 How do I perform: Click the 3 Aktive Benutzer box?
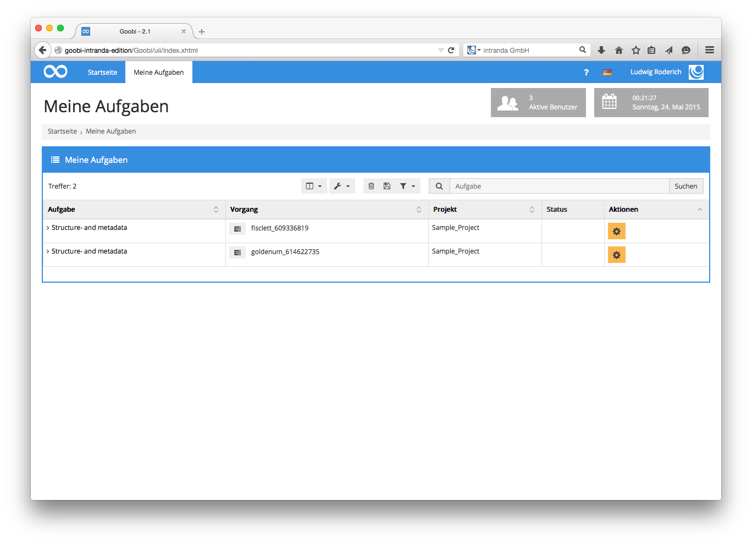[x=538, y=102]
